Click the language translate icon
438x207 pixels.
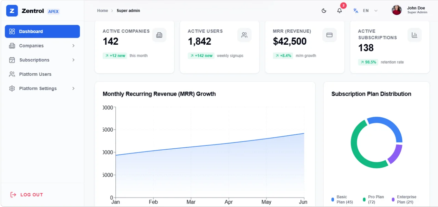click(356, 11)
